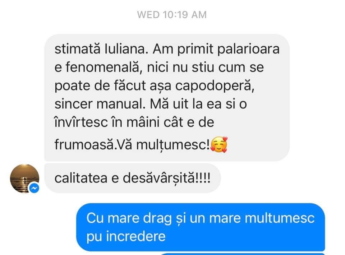Tap the word 'desăvârșită!!!!' in second bubble
This screenshot has width=345, height=255.
166,178
